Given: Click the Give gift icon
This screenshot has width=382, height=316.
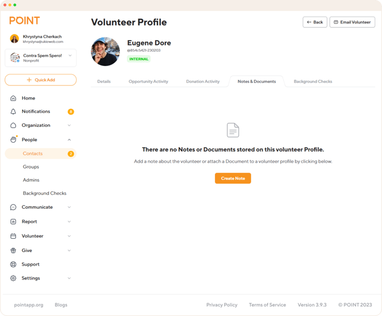Looking at the screenshot, I should point(13,250).
